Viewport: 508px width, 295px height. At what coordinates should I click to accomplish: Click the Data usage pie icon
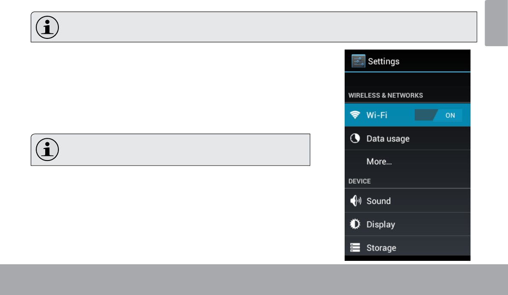point(355,138)
